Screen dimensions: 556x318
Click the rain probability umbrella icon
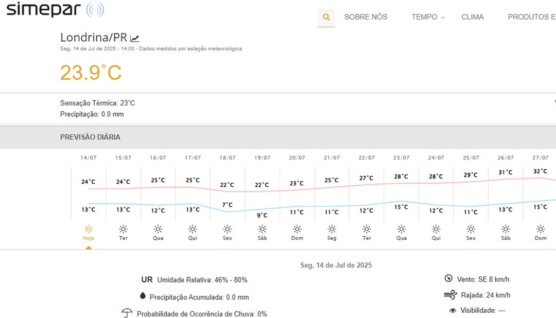tap(127, 313)
